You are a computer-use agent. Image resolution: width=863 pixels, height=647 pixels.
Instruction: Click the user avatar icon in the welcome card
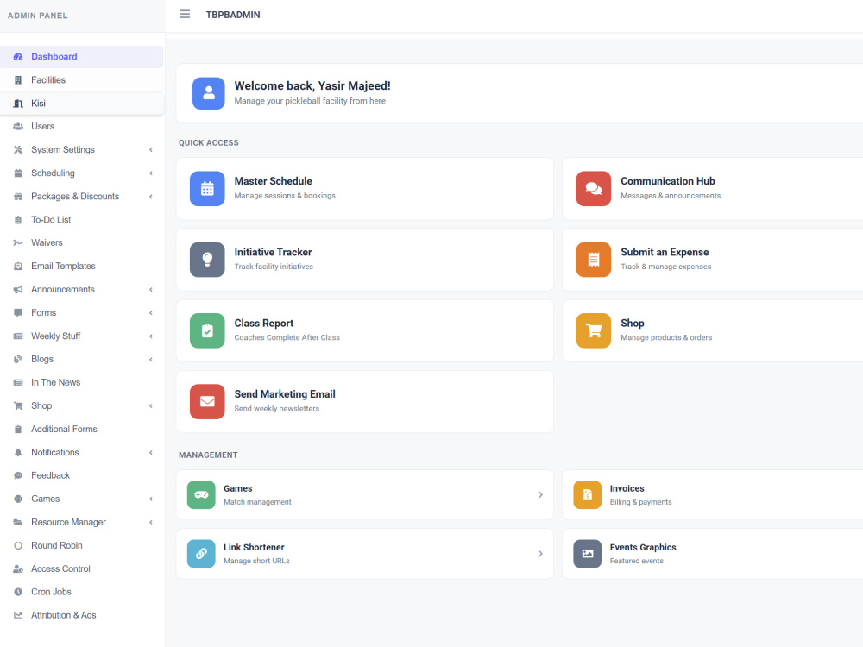pos(209,93)
